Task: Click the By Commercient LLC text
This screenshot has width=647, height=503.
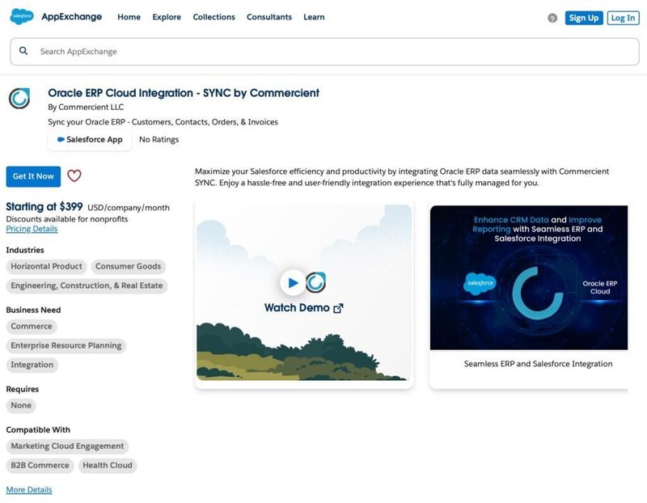Action: pyautogui.click(x=86, y=108)
